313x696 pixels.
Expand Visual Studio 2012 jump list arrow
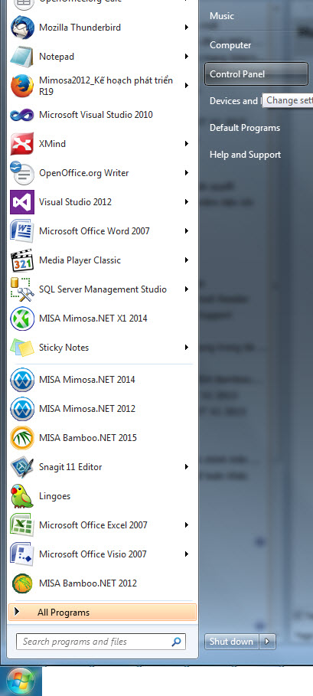click(187, 202)
